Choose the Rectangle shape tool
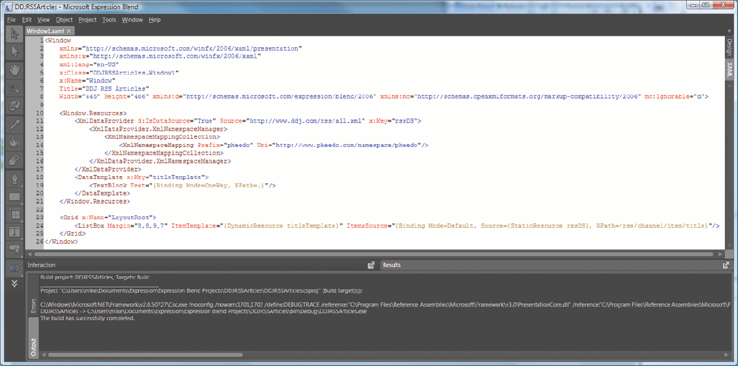 (x=14, y=196)
